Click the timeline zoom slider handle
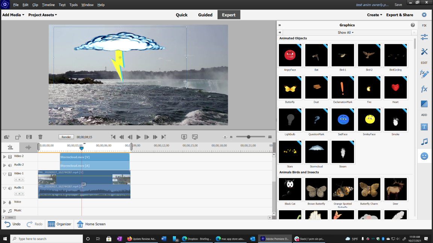 pyautogui.click(x=248, y=137)
